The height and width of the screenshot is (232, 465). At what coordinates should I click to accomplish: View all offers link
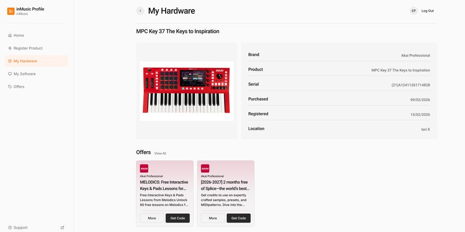(160, 153)
